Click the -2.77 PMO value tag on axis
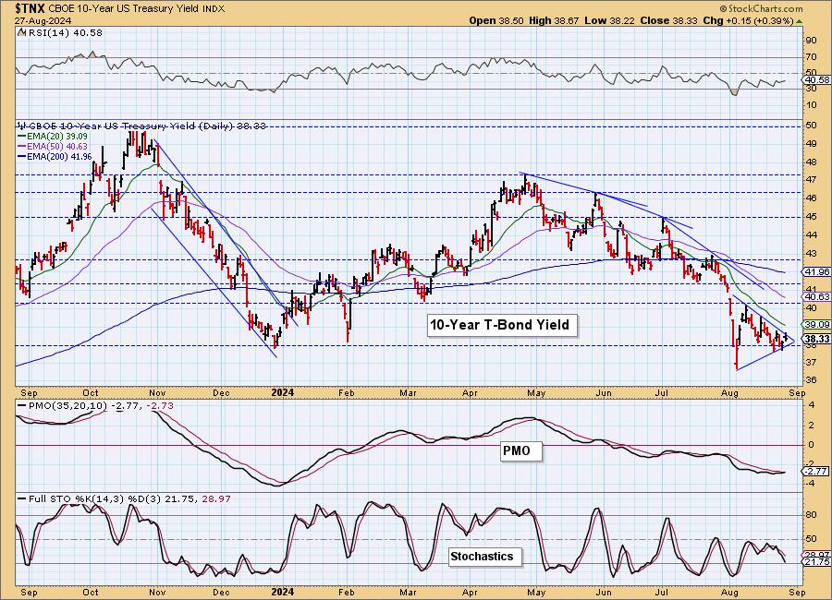 [816, 471]
